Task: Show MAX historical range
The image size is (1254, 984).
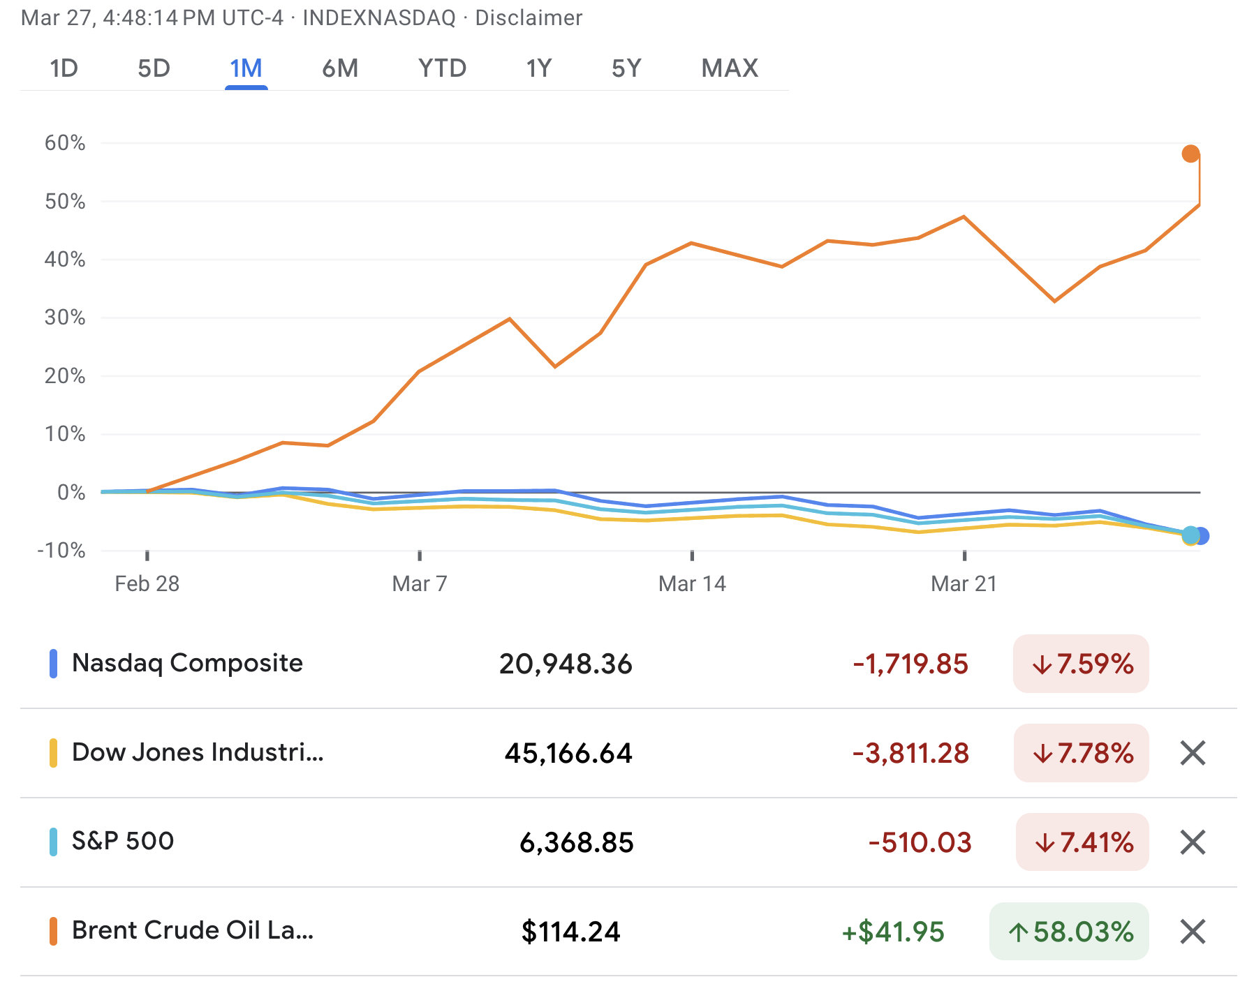Action: click(x=730, y=68)
